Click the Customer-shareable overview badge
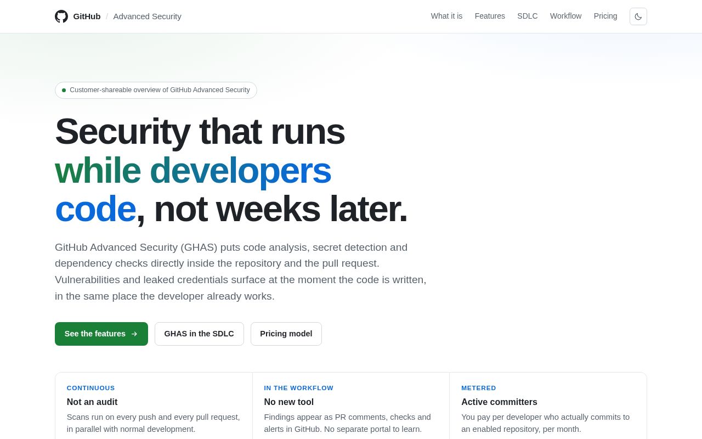The height and width of the screenshot is (439, 702). (x=156, y=90)
